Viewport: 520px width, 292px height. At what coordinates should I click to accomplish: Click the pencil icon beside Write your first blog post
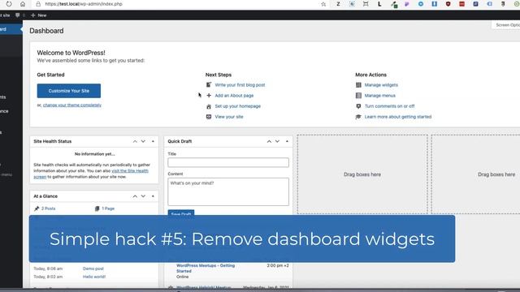(x=209, y=84)
